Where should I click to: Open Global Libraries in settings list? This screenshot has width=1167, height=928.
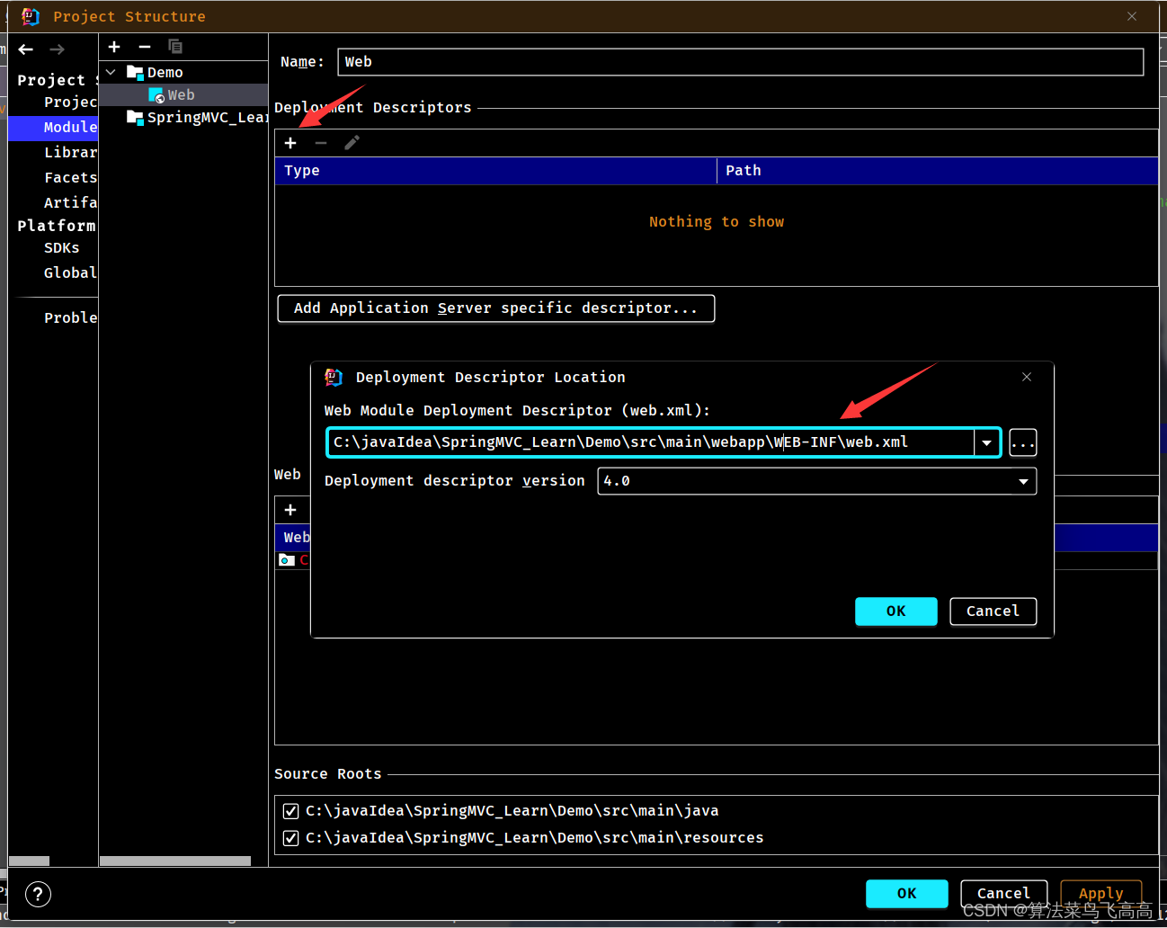tap(70, 273)
